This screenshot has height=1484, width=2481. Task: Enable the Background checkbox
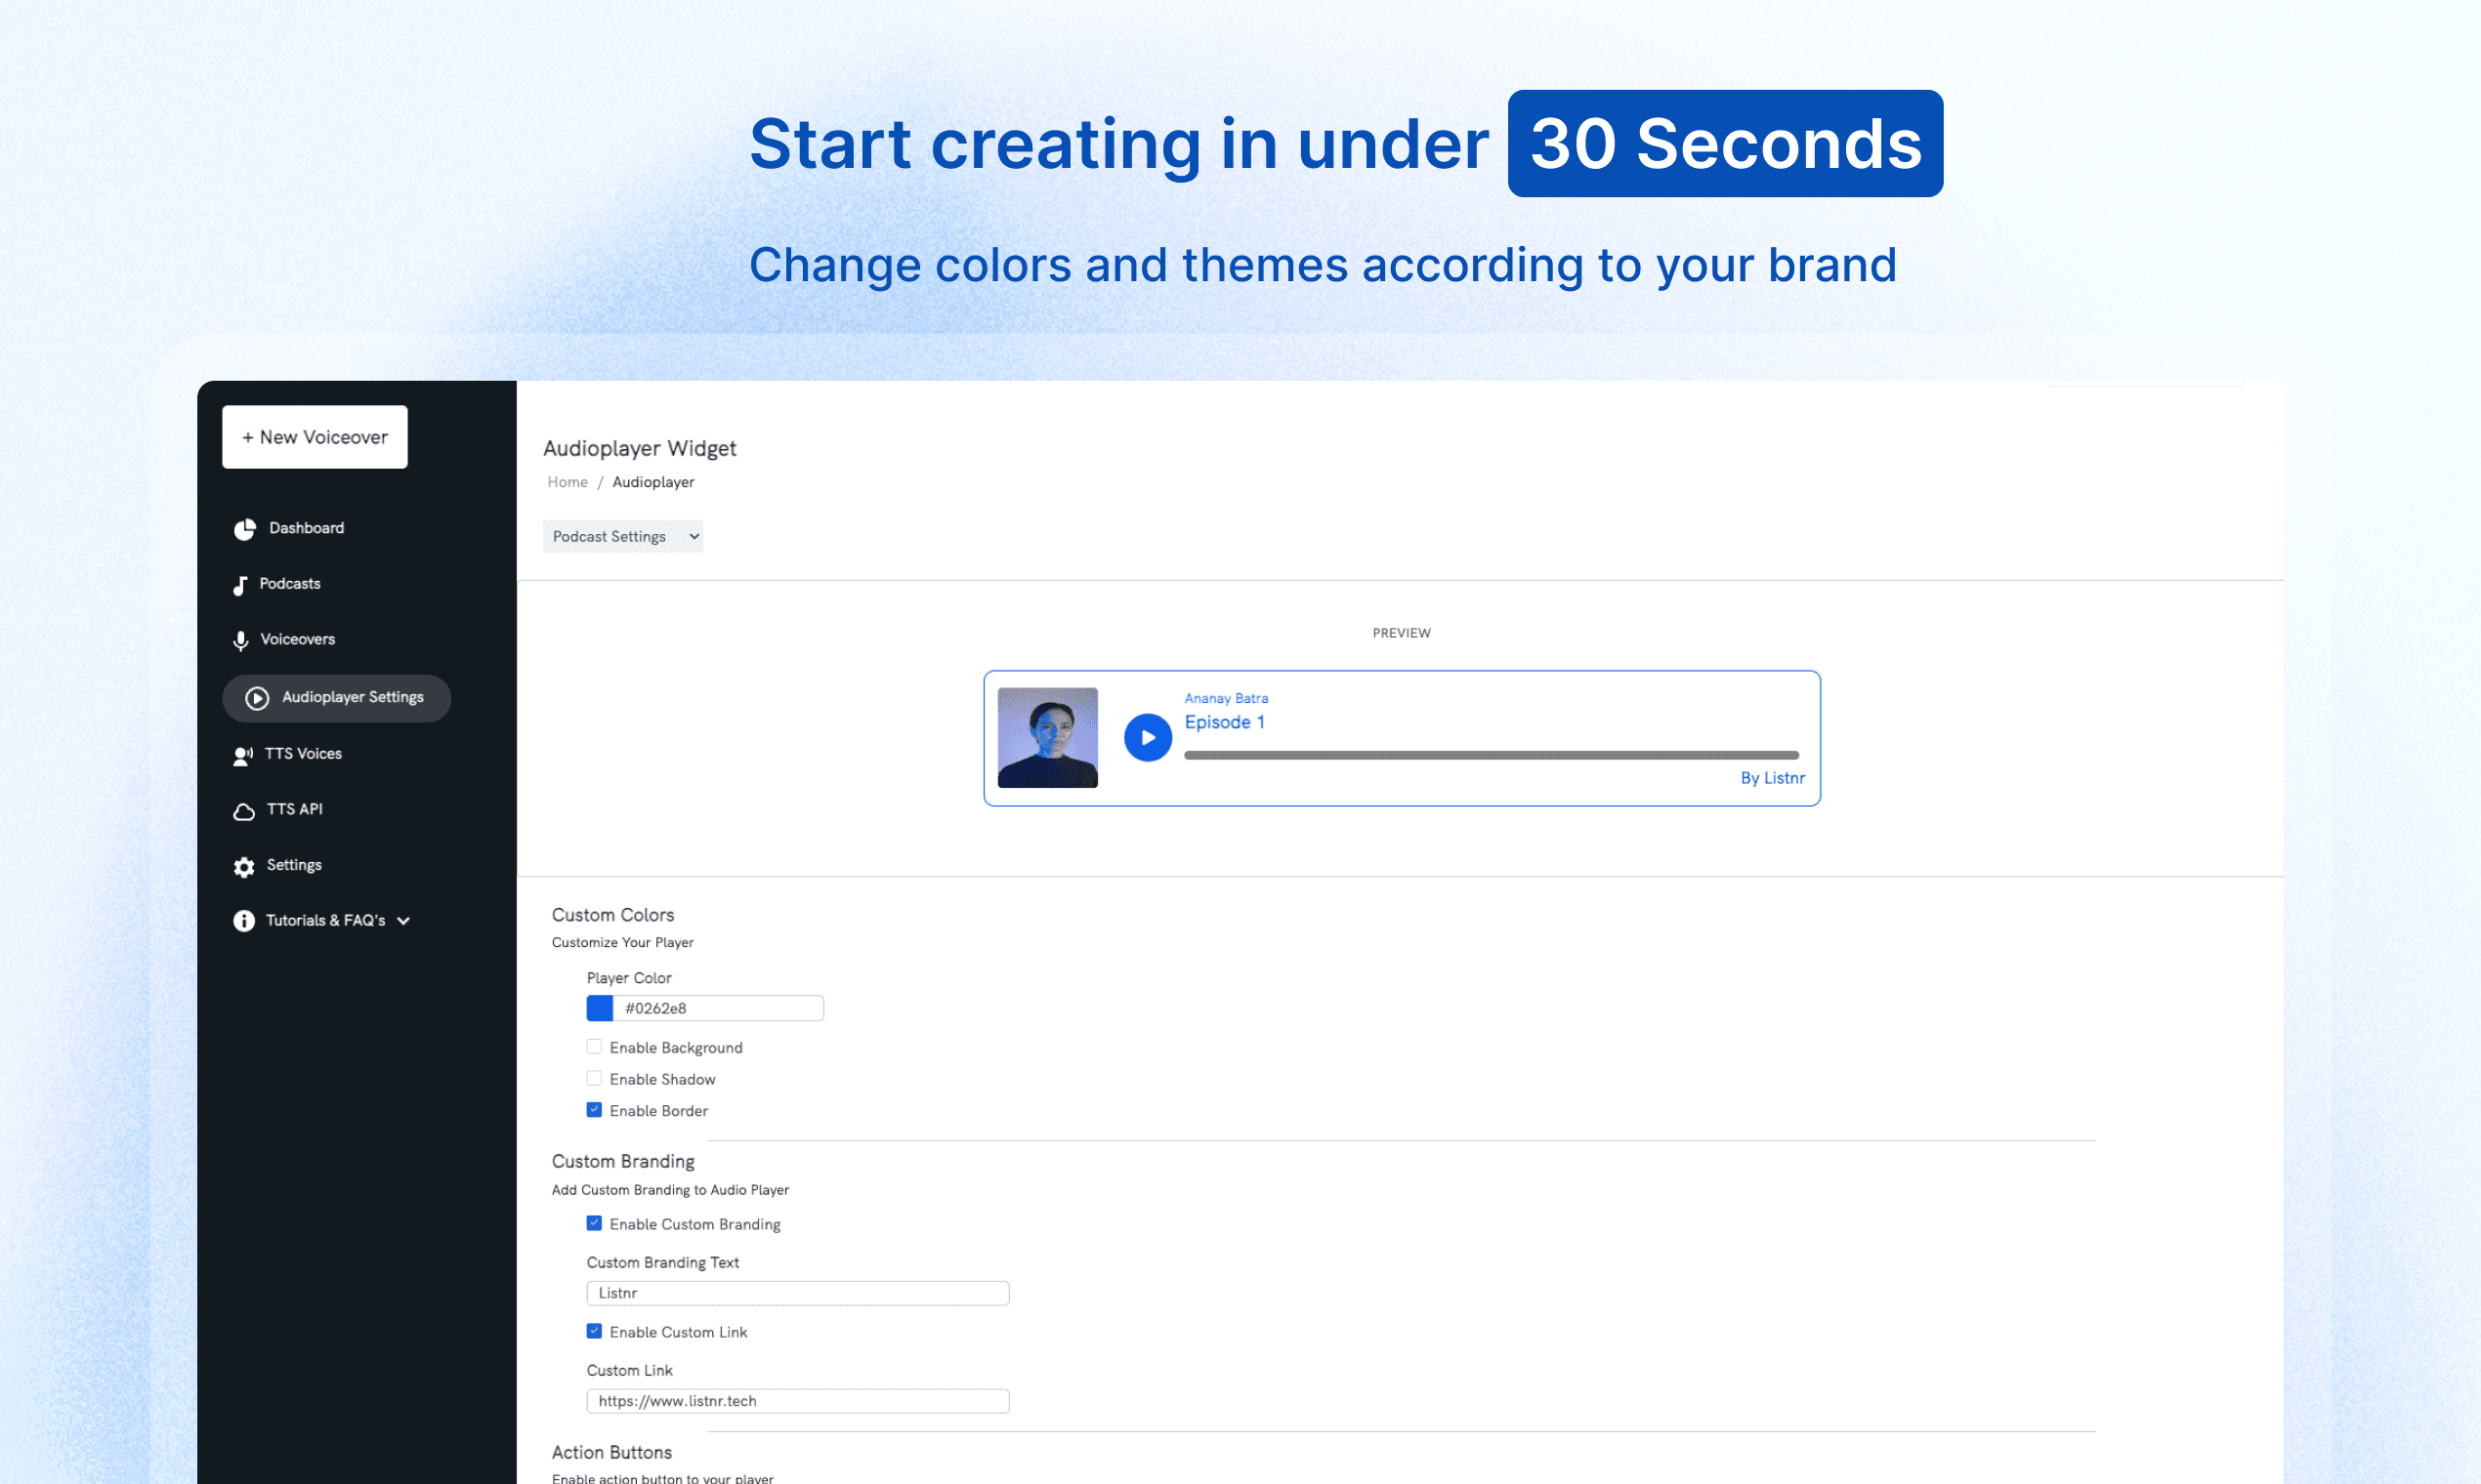tap(594, 1047)
